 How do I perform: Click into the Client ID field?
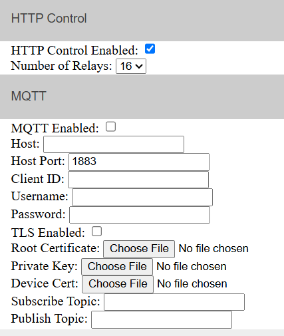pos(138,180)
